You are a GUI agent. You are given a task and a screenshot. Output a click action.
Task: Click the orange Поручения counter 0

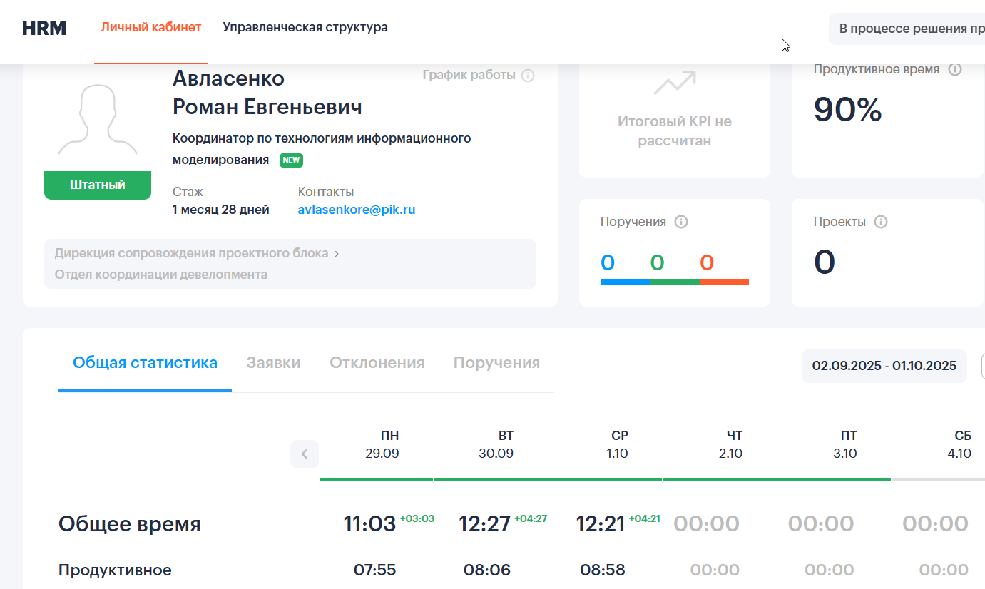[x=707, y=263]
